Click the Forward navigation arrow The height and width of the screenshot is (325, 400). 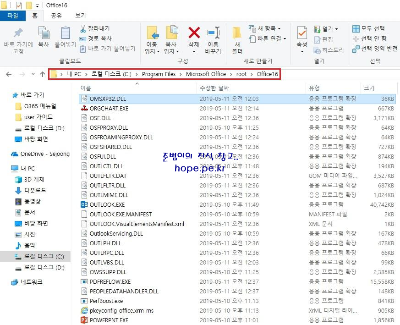click(22, 74)
